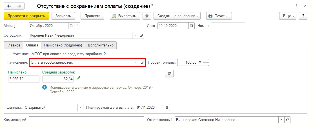This screenshot has height=127, width=313.
Task: Expand the Начисление dropdown list
Action: click(136, 63)
